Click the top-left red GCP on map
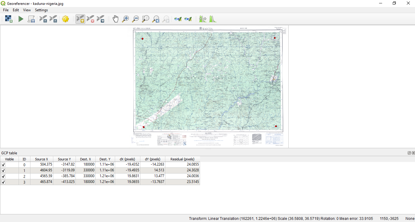415x222 pixels. (x=142, y=39)
